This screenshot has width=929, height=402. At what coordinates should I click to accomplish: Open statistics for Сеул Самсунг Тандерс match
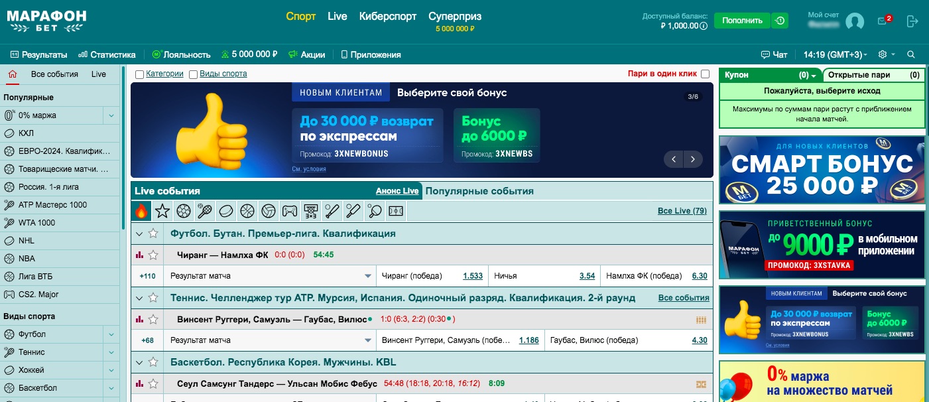point(139,383)
